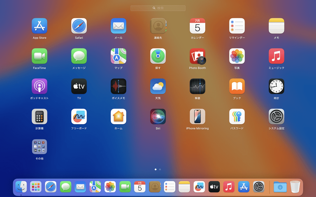This screenshot has width=316, height=197.
Task: Open Finder in the Dock
Action: pos(21,187)
